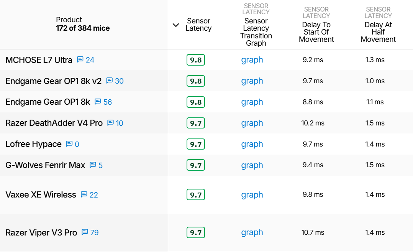Viewport: 413px width, 252px height.
Task: Open G-Wolves Fenrir Max comments icon
Action: 93,165
